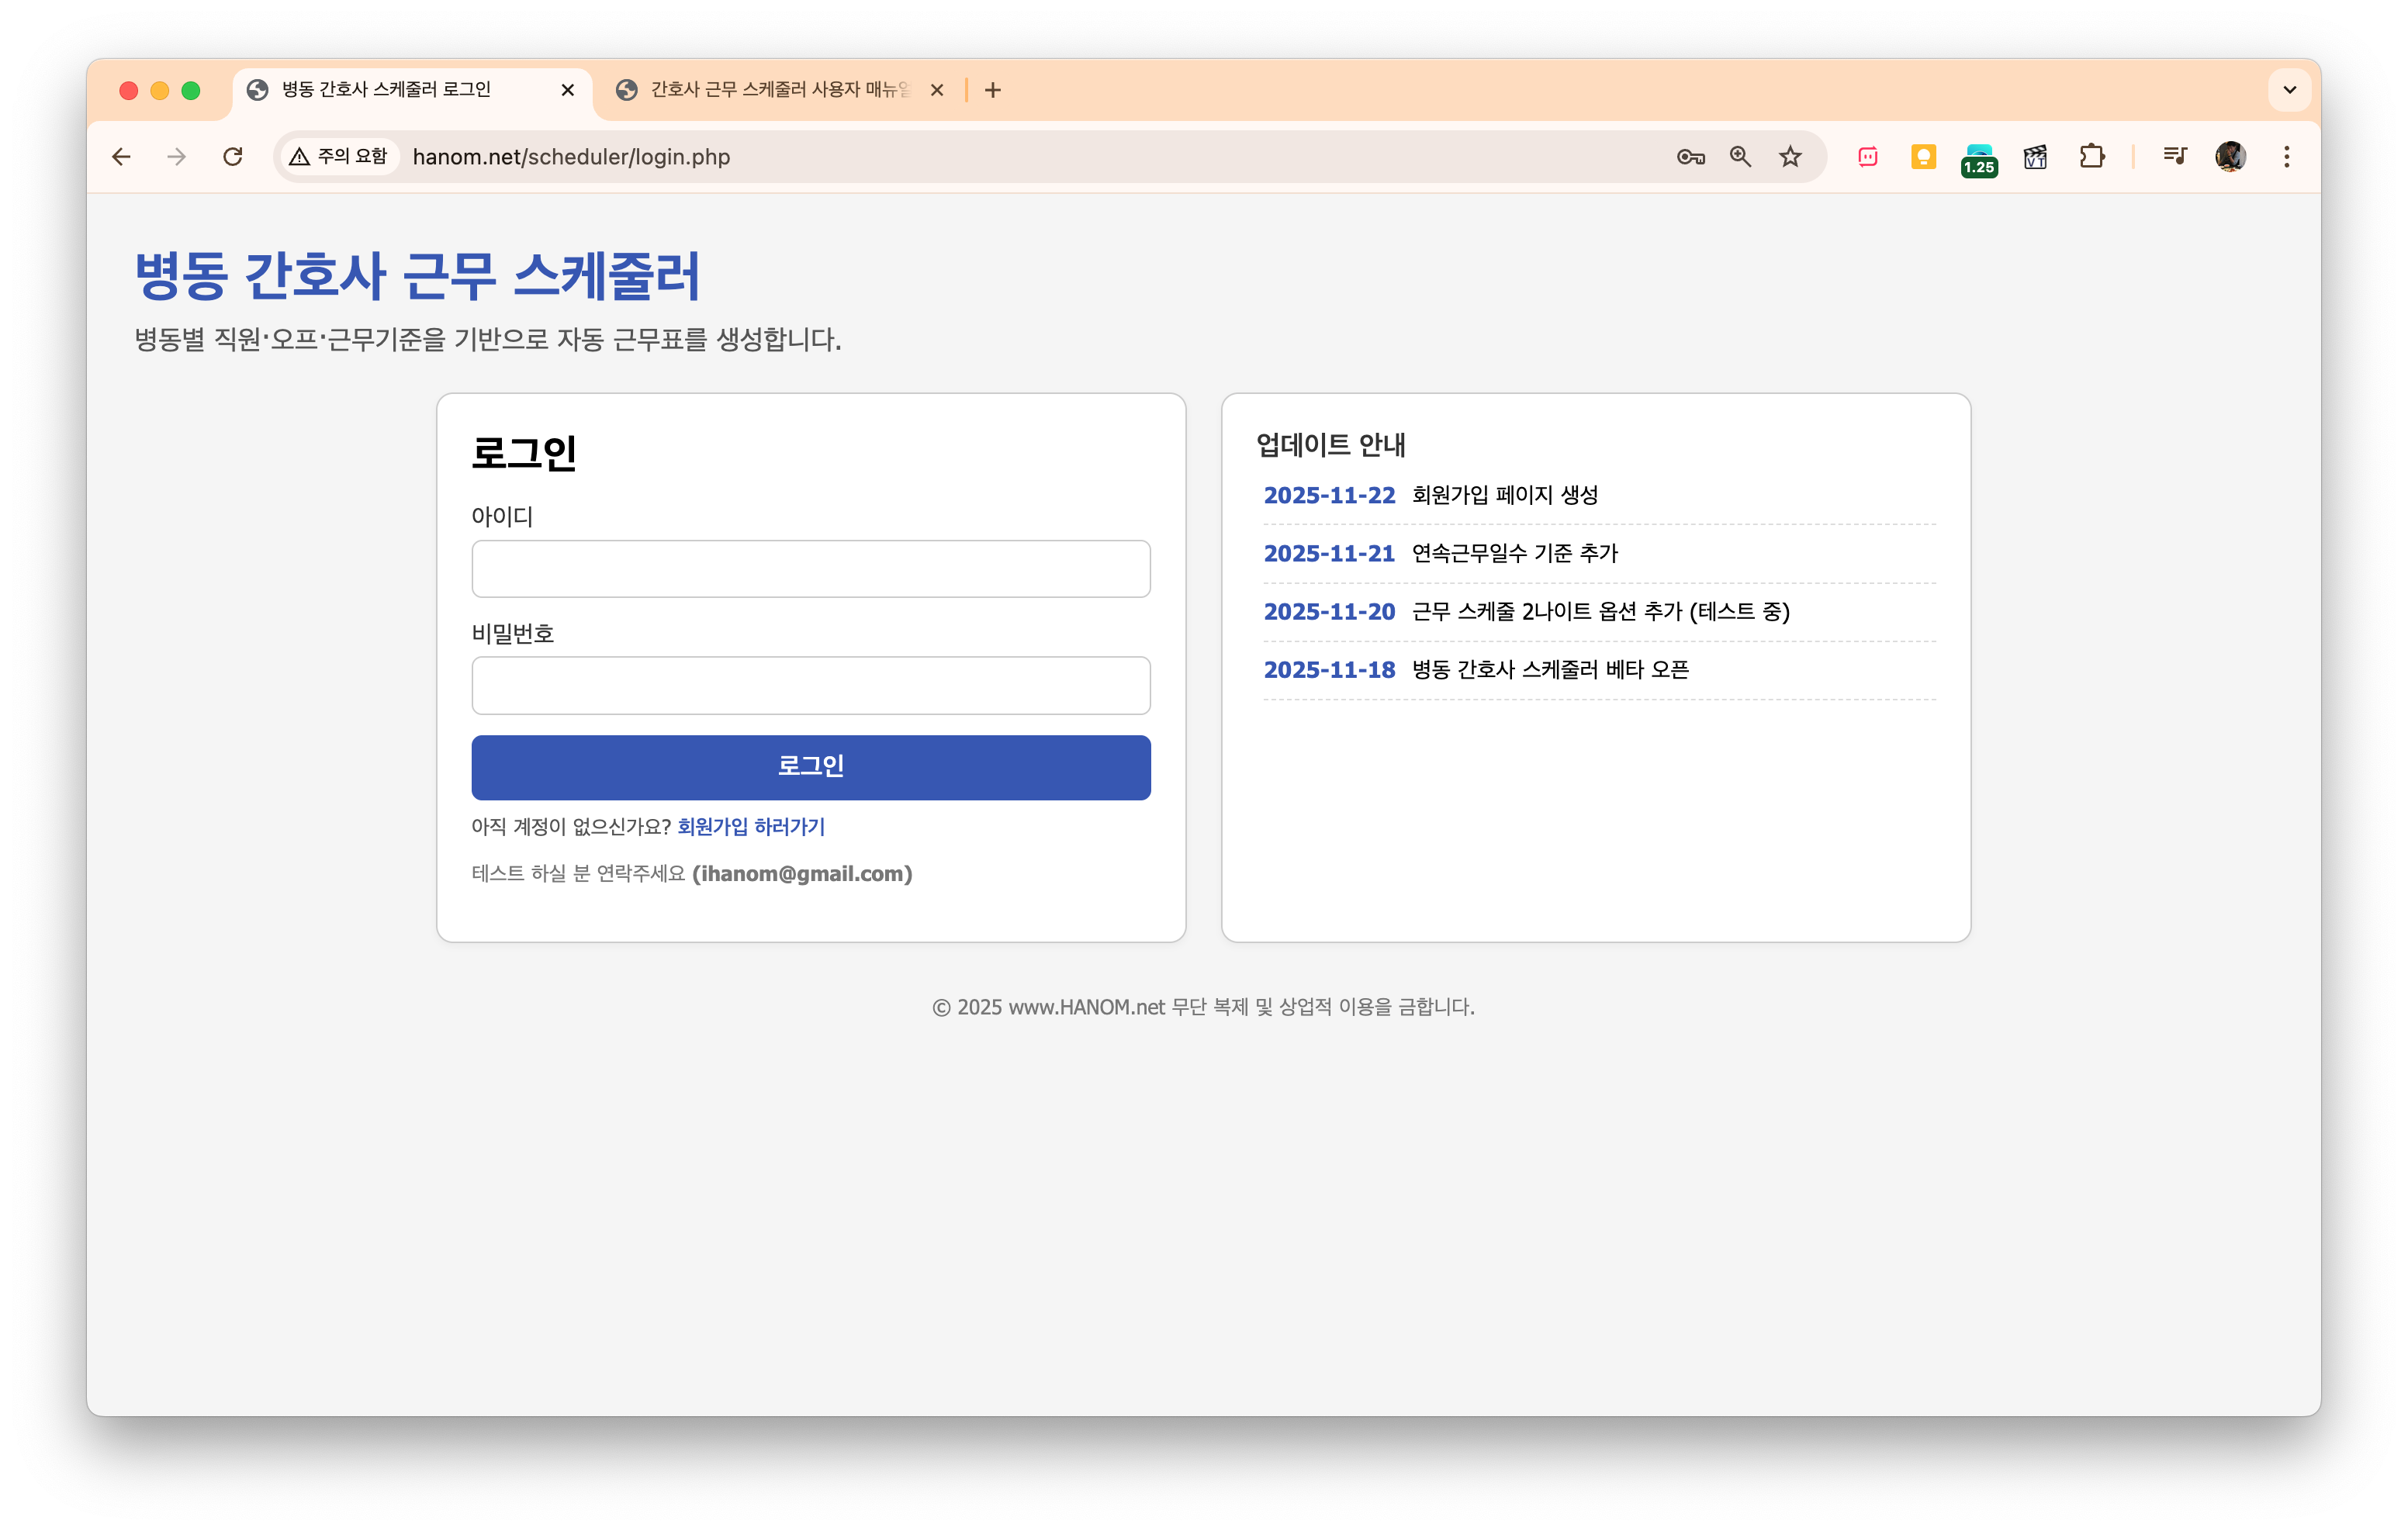
Task: Open the 회원가입 하러가기 signup link
Action: (749, 827)
